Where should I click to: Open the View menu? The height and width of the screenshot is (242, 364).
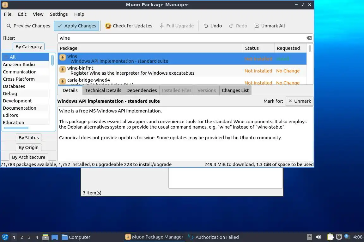coord(38,14)
